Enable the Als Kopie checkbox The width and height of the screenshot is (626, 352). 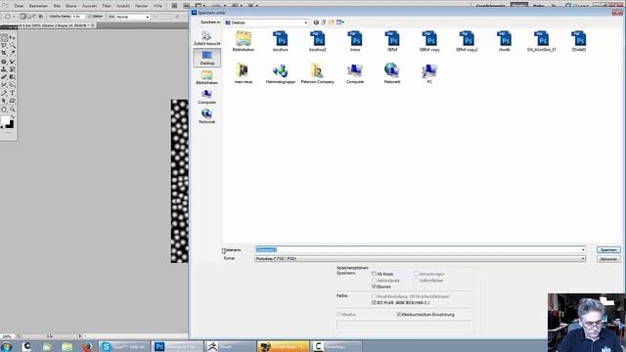[x=374, y=274]
